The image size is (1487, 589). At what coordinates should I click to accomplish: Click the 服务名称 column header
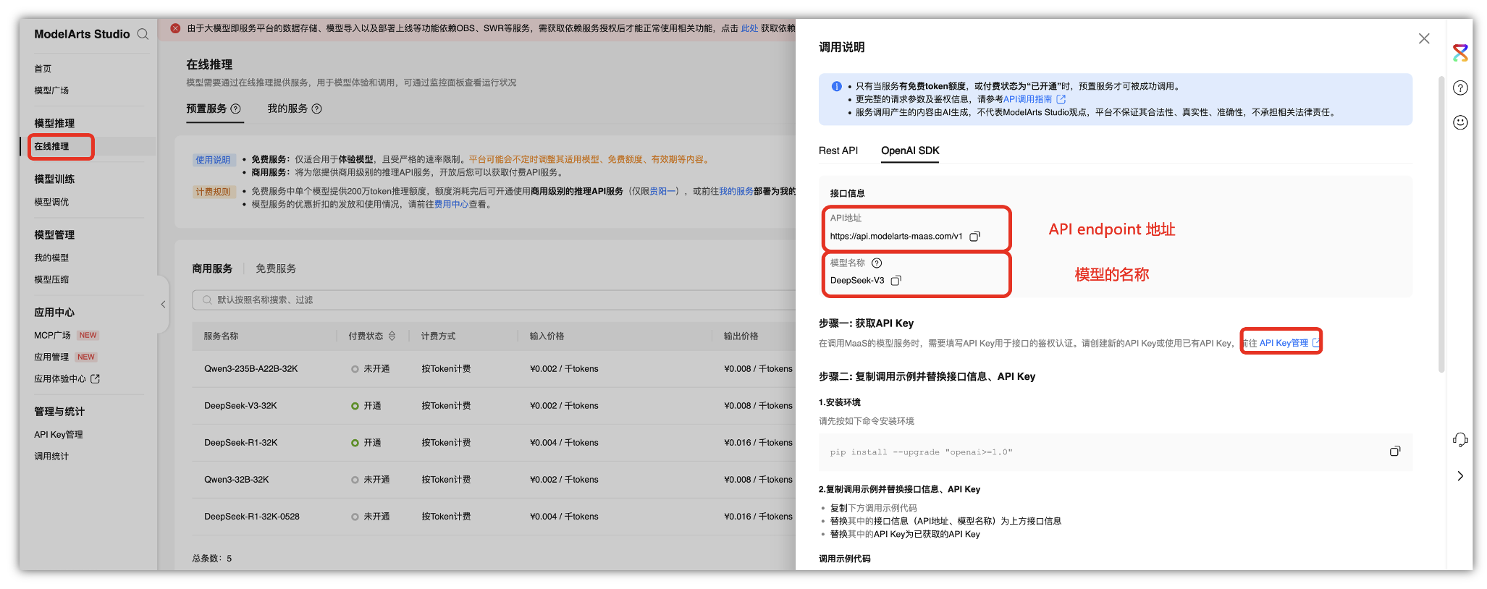tap(221, 336)
